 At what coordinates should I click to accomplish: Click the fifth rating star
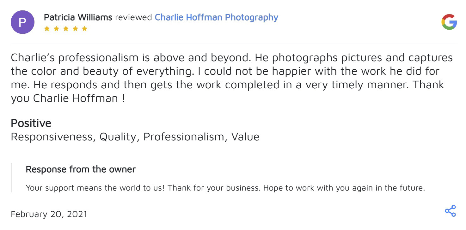(84, 29)
